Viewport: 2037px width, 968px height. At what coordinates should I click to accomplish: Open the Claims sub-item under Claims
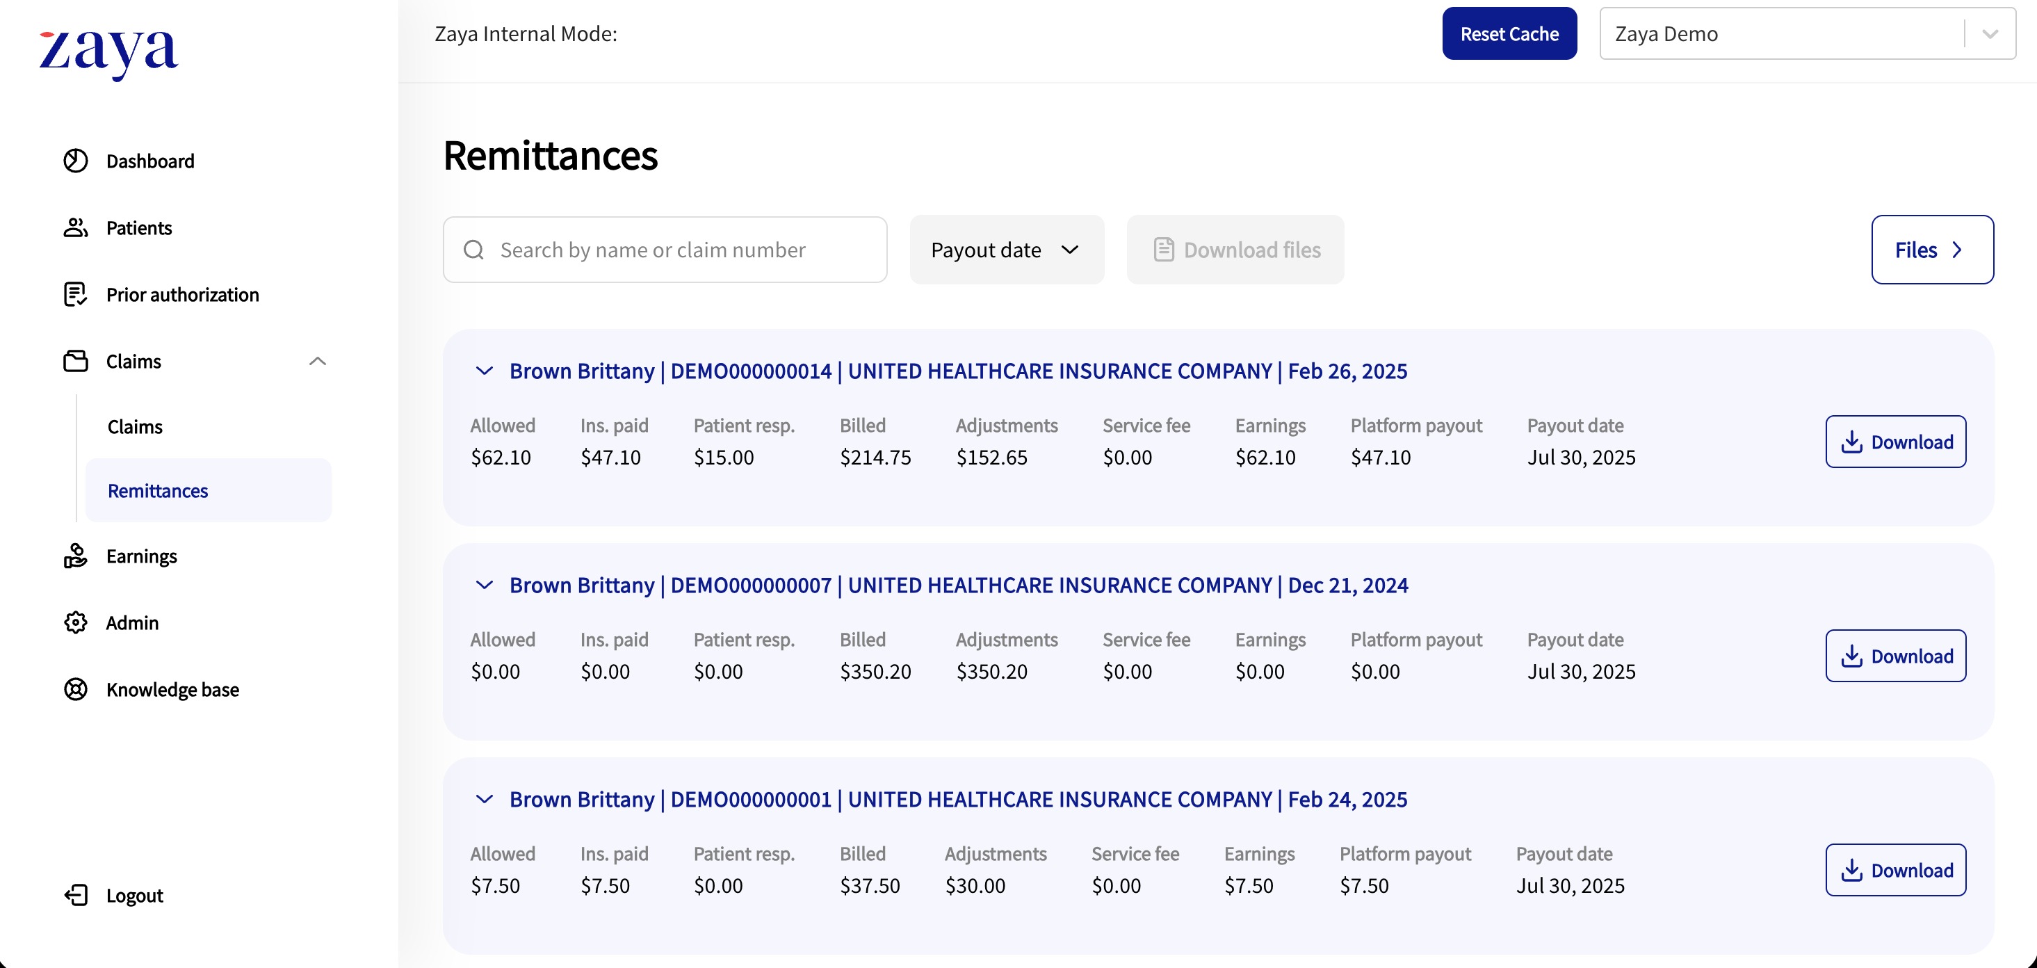[135, 426]
